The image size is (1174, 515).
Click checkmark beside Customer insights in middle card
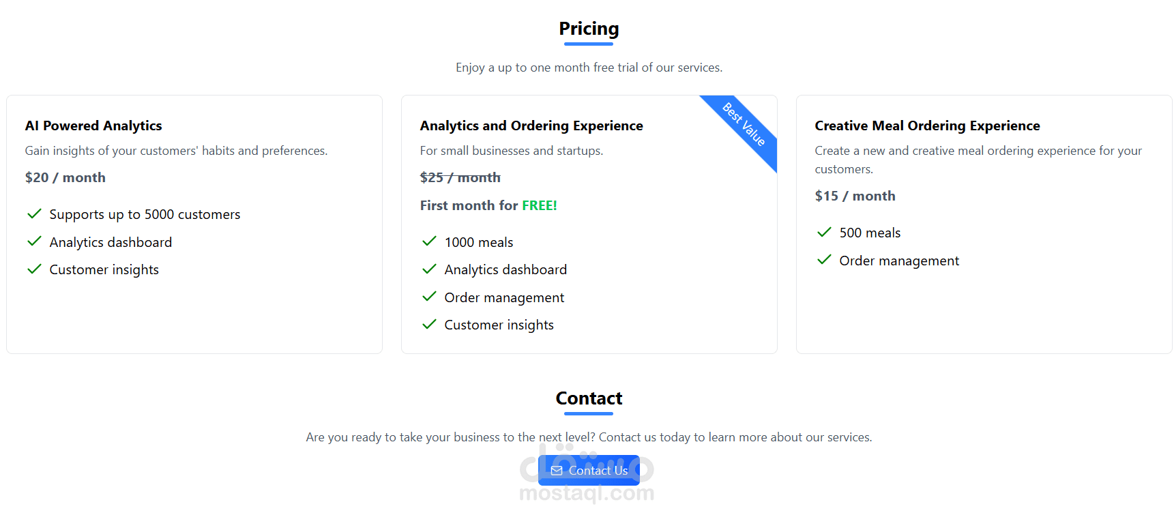pos(429,325)
